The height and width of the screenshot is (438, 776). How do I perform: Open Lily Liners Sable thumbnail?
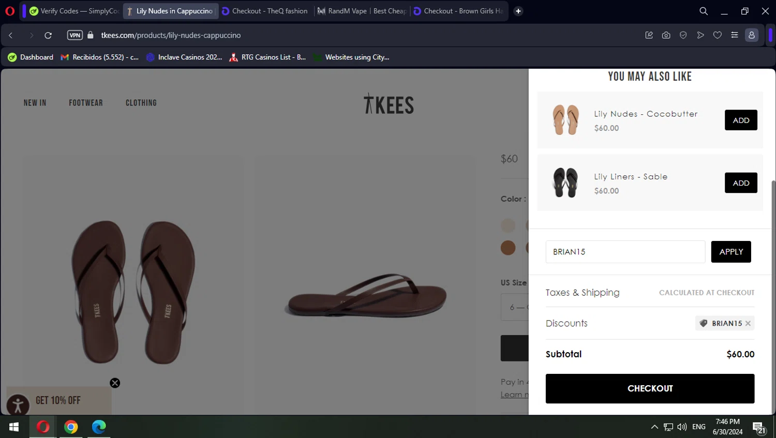coord(565,183)
